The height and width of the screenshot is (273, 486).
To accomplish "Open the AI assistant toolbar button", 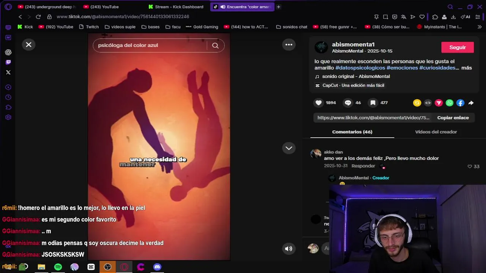I will 465,17.
